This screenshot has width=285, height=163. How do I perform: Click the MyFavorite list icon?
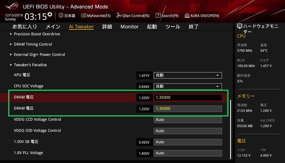pos(83,16)
